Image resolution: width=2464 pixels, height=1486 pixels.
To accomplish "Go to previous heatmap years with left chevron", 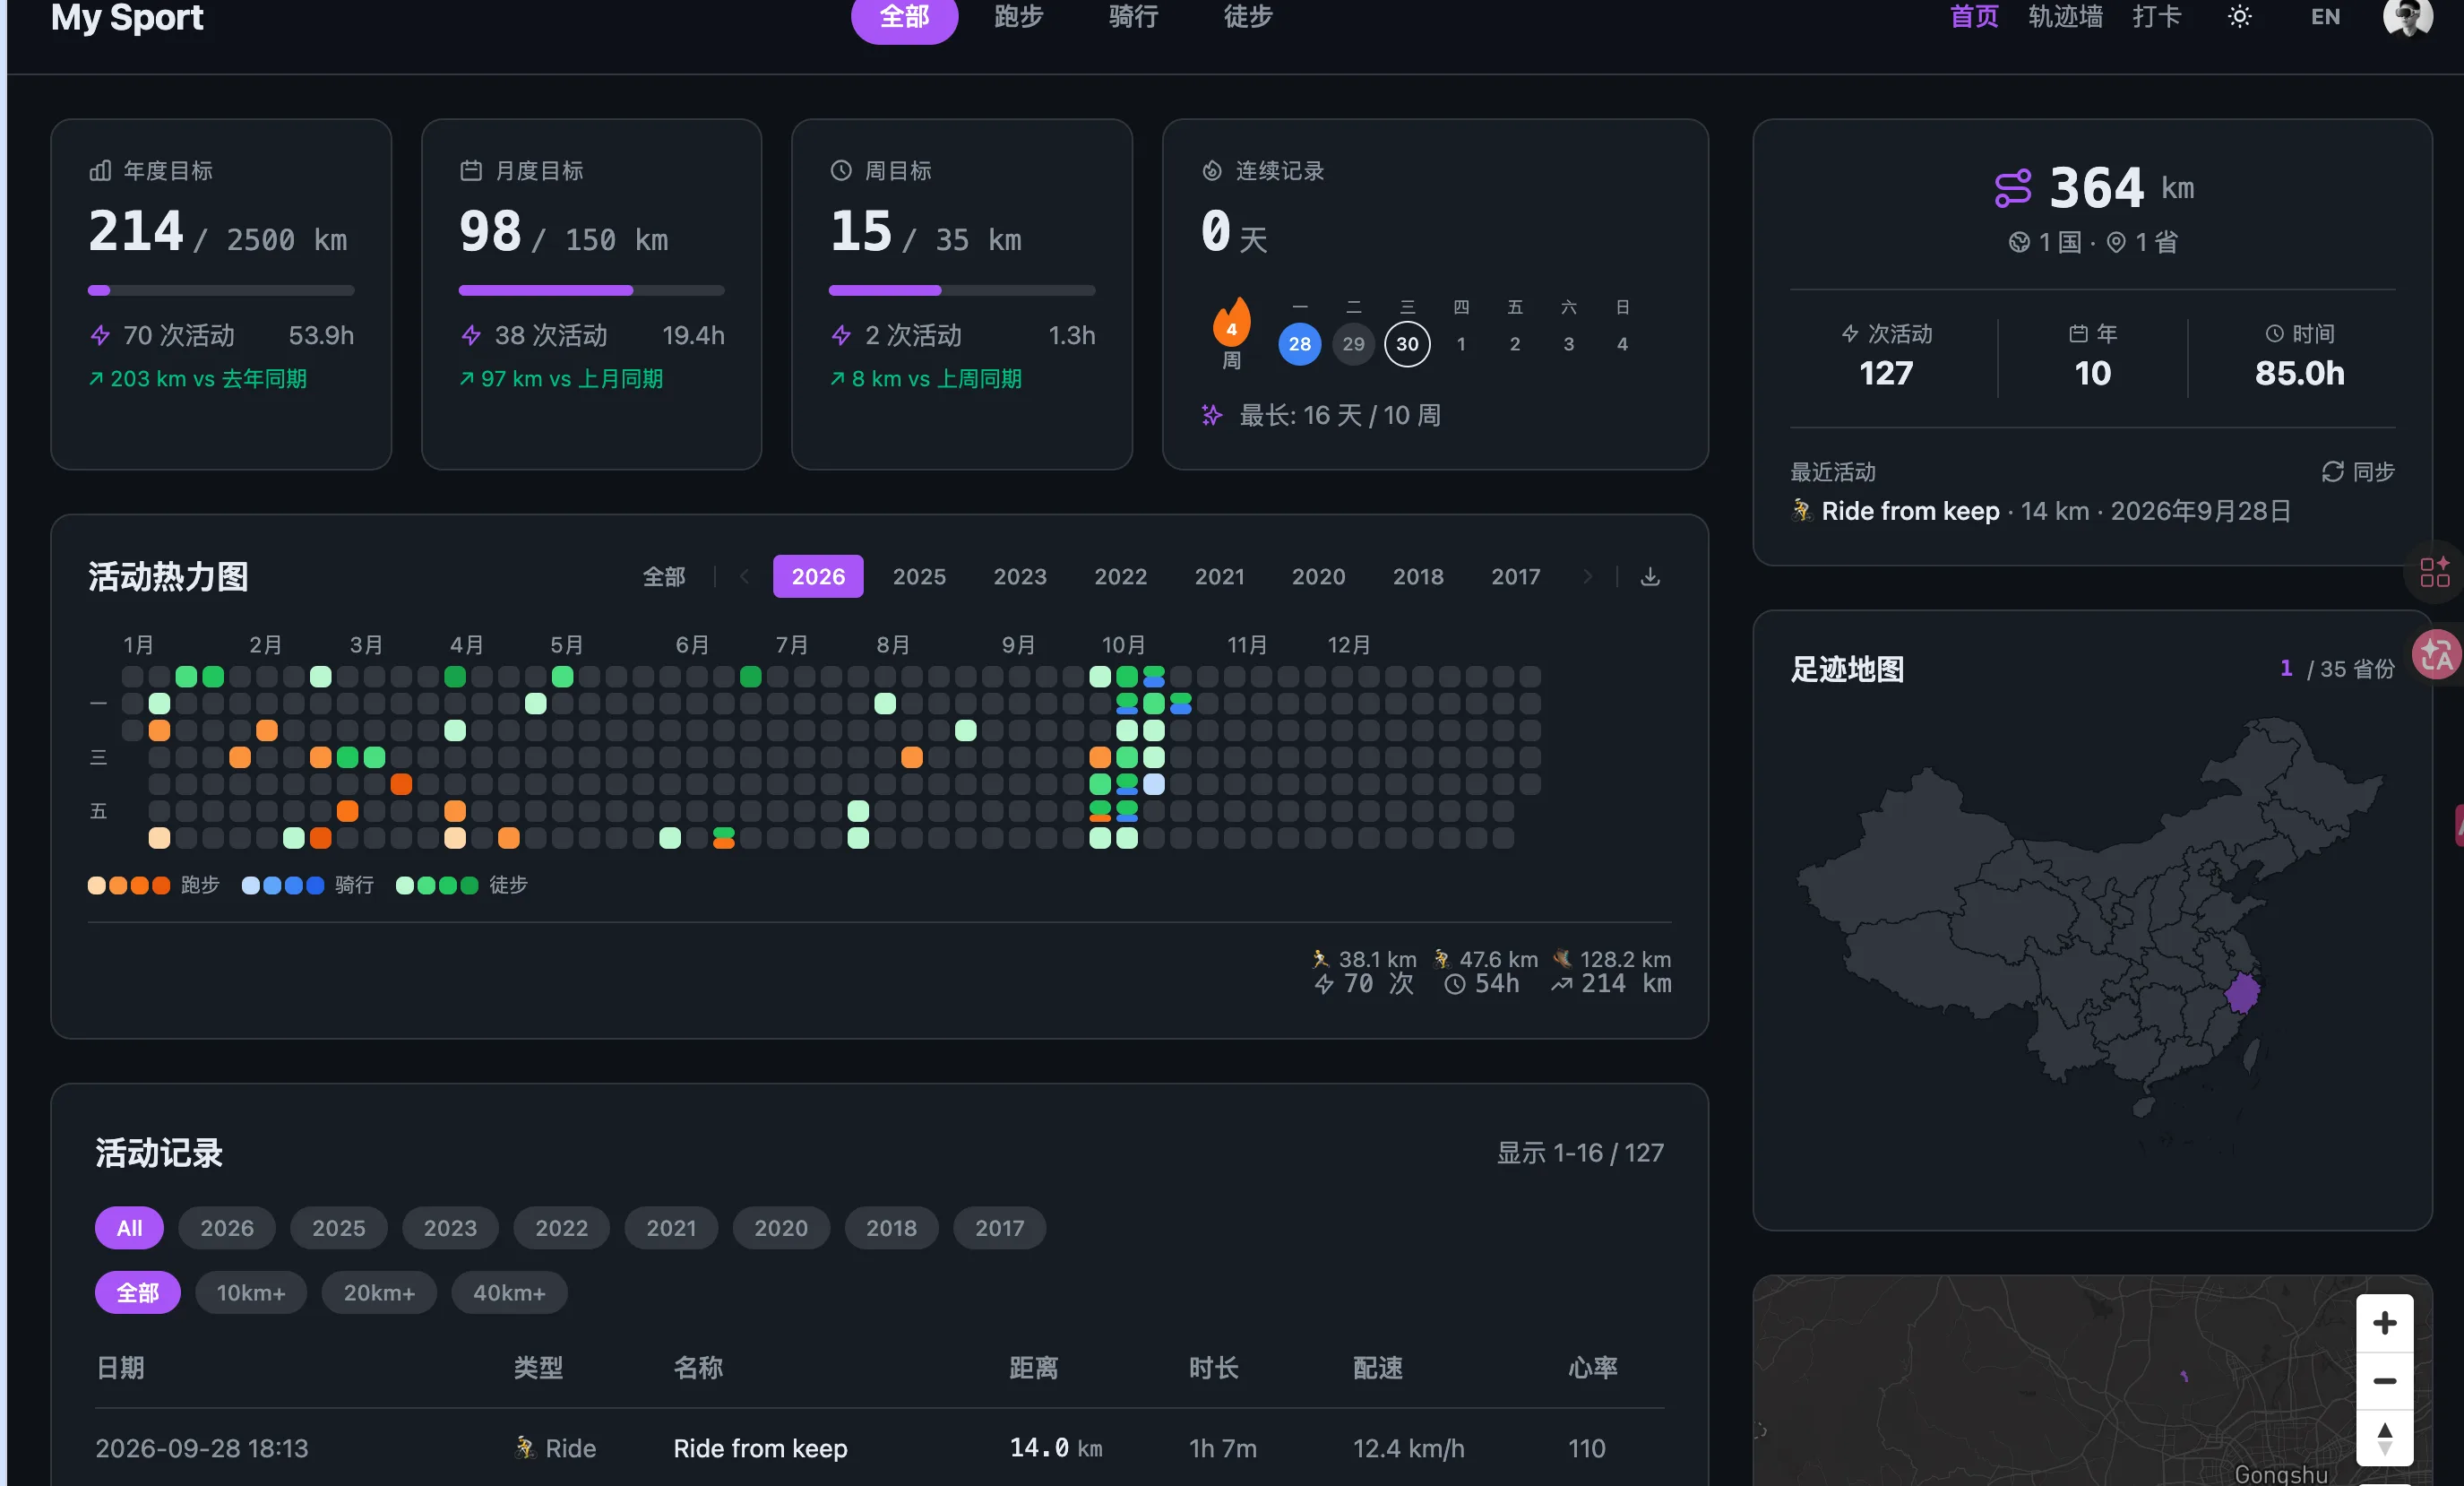I will click(x=744, y=577).
